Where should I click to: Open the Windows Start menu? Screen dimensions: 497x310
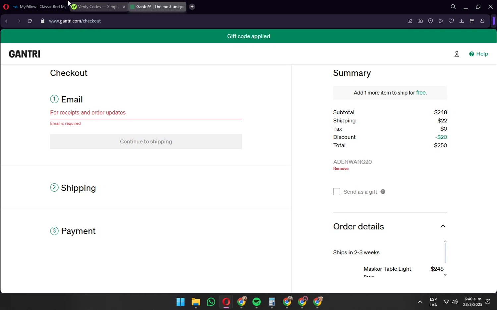(x=181, y=302)
